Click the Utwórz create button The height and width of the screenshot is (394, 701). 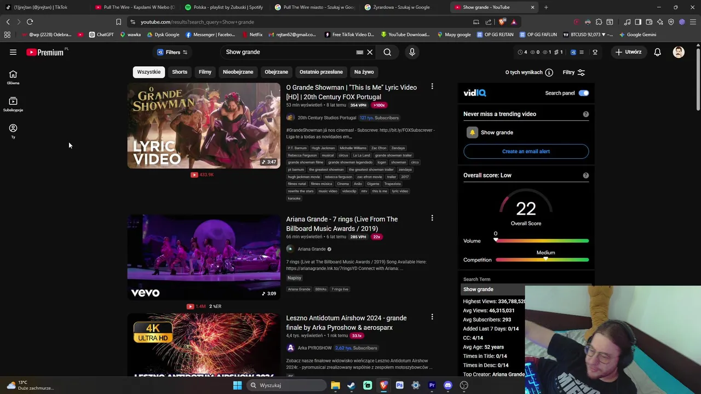(628, 52)
